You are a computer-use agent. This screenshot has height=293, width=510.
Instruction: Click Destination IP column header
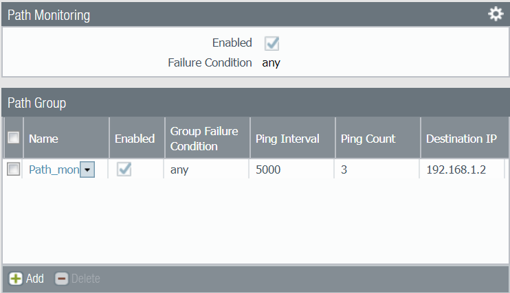tap(461, 139)
